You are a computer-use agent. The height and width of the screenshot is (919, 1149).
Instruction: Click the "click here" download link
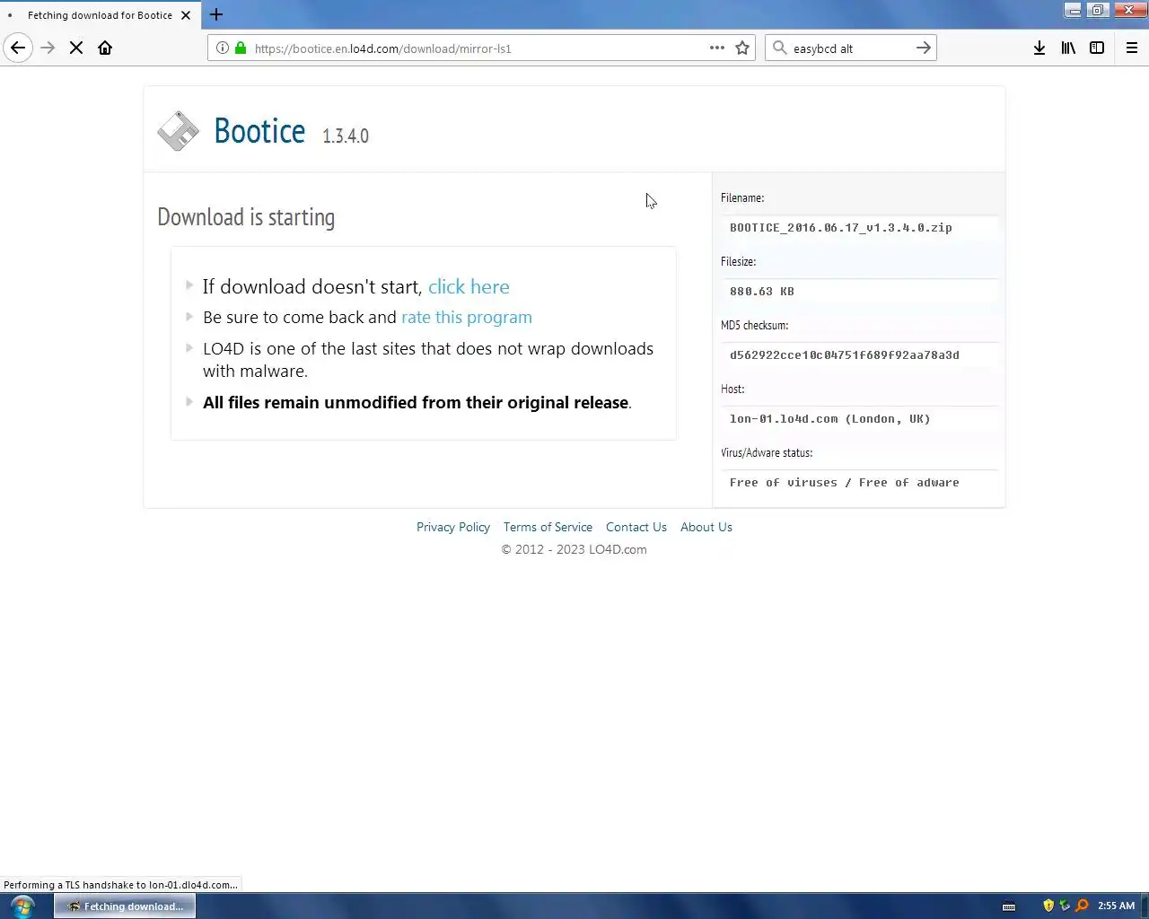(x=469, y=287)
